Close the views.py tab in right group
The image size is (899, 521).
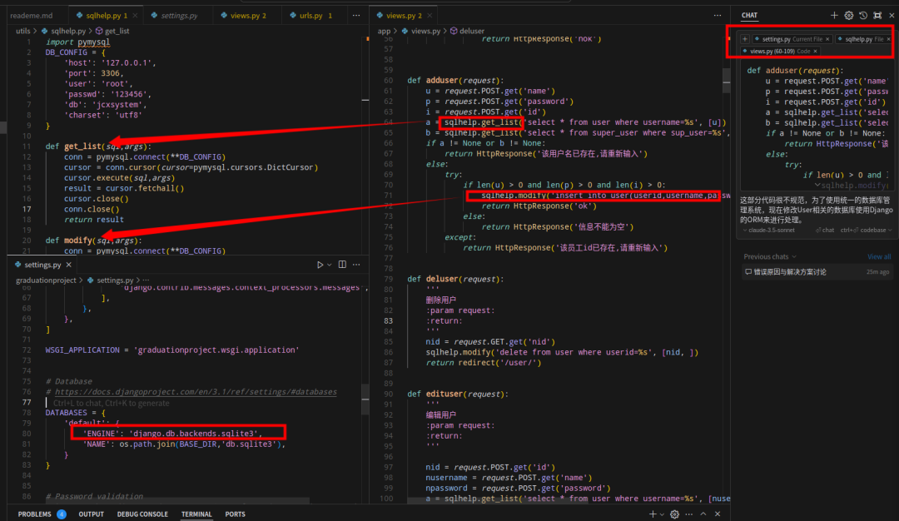point(430,16)
